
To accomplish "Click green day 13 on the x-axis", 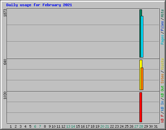I will point(68,126).
